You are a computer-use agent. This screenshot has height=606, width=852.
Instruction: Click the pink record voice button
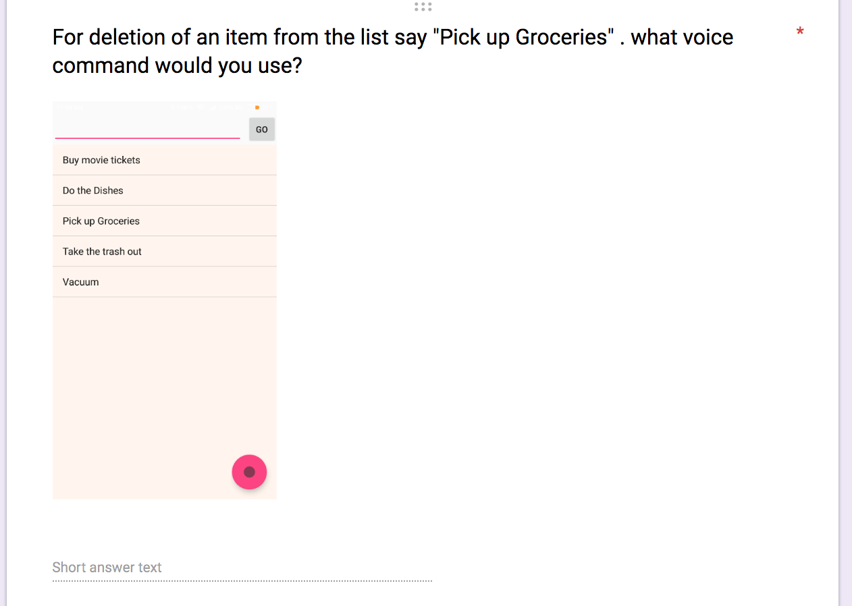[249, 472]
